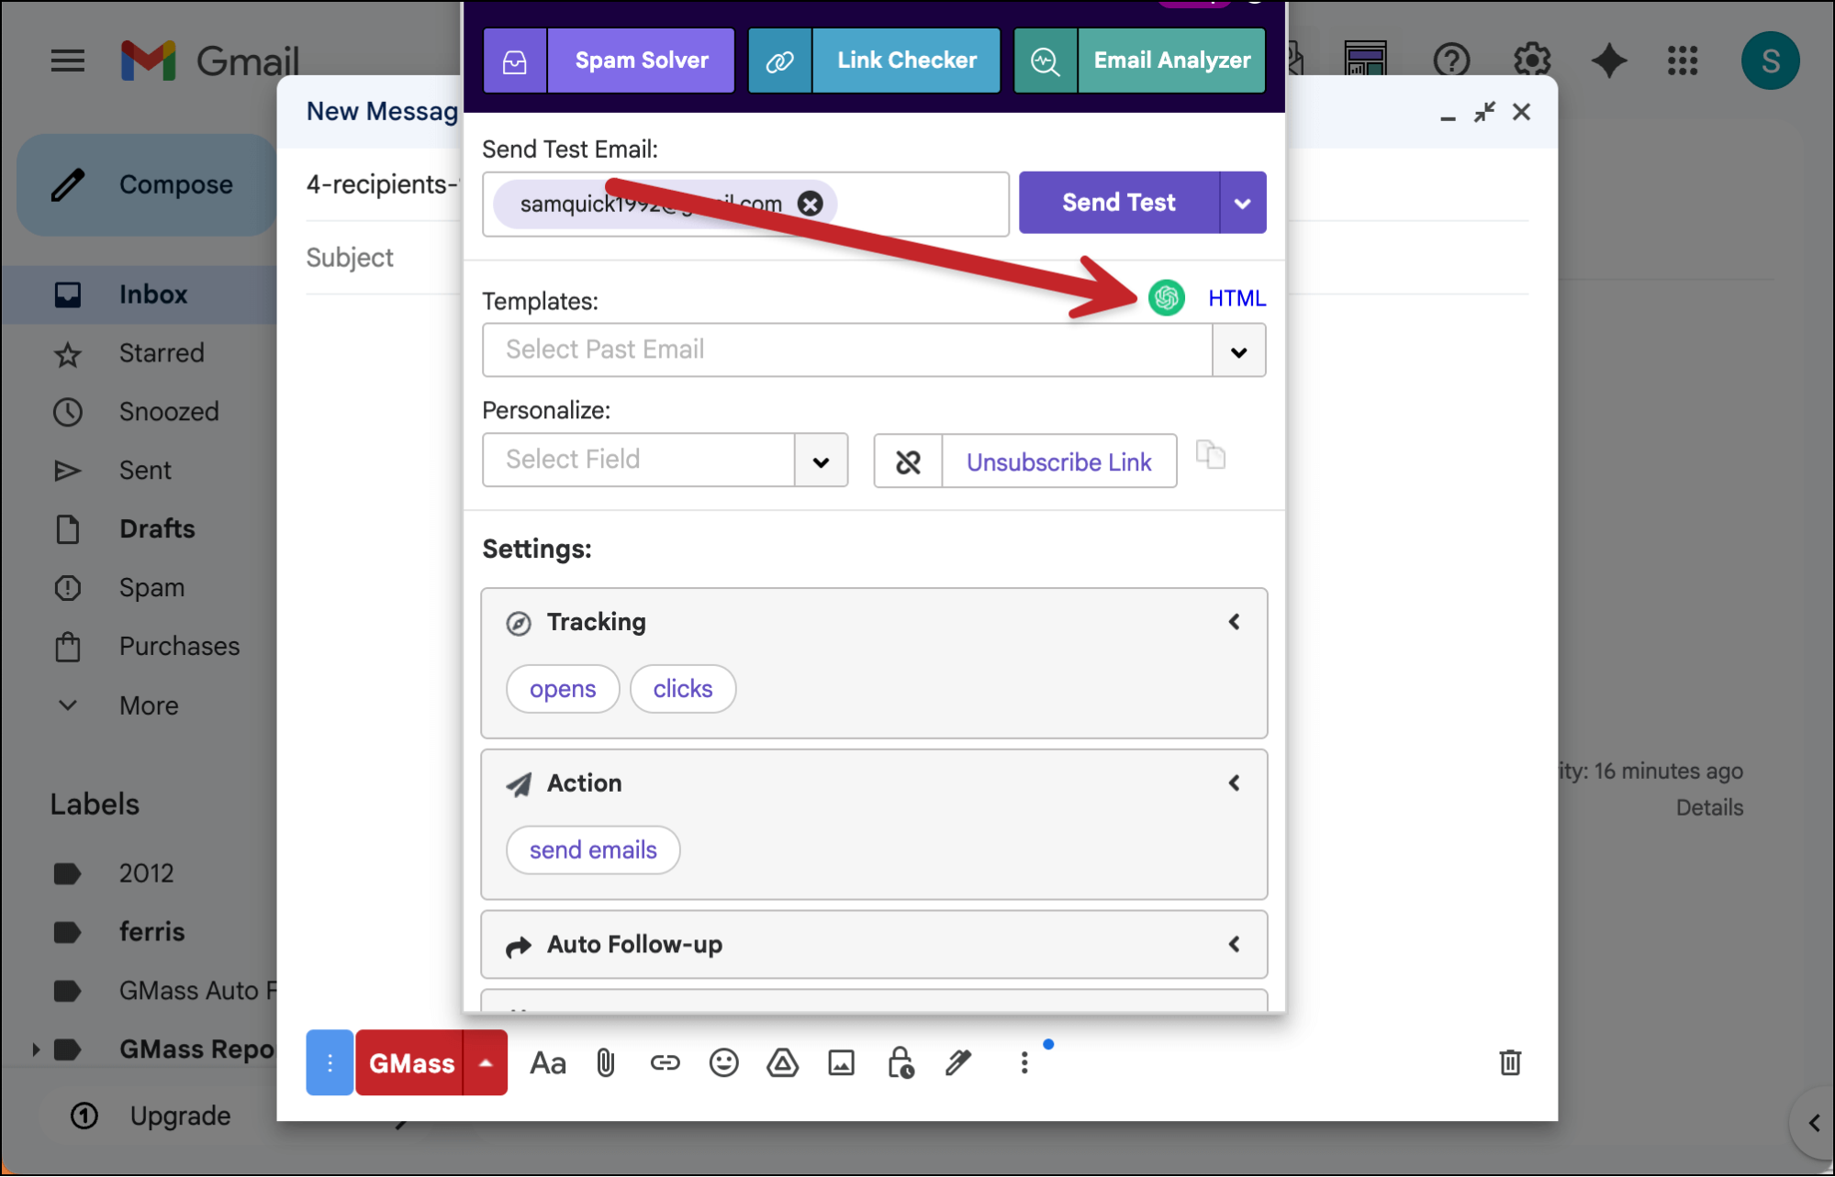Click the broken-link unsubscribe icon
Image resolution: width=1835 pixels, height=1177 pixels.
tap(908, 461)
